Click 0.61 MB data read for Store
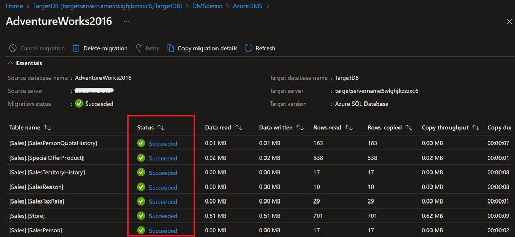This screenshot has width=515, height=237. (x=215, y=216)
